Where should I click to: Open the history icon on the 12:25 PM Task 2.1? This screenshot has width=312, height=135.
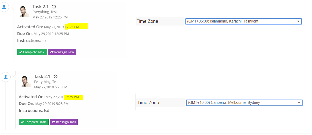tap(54, 7)
